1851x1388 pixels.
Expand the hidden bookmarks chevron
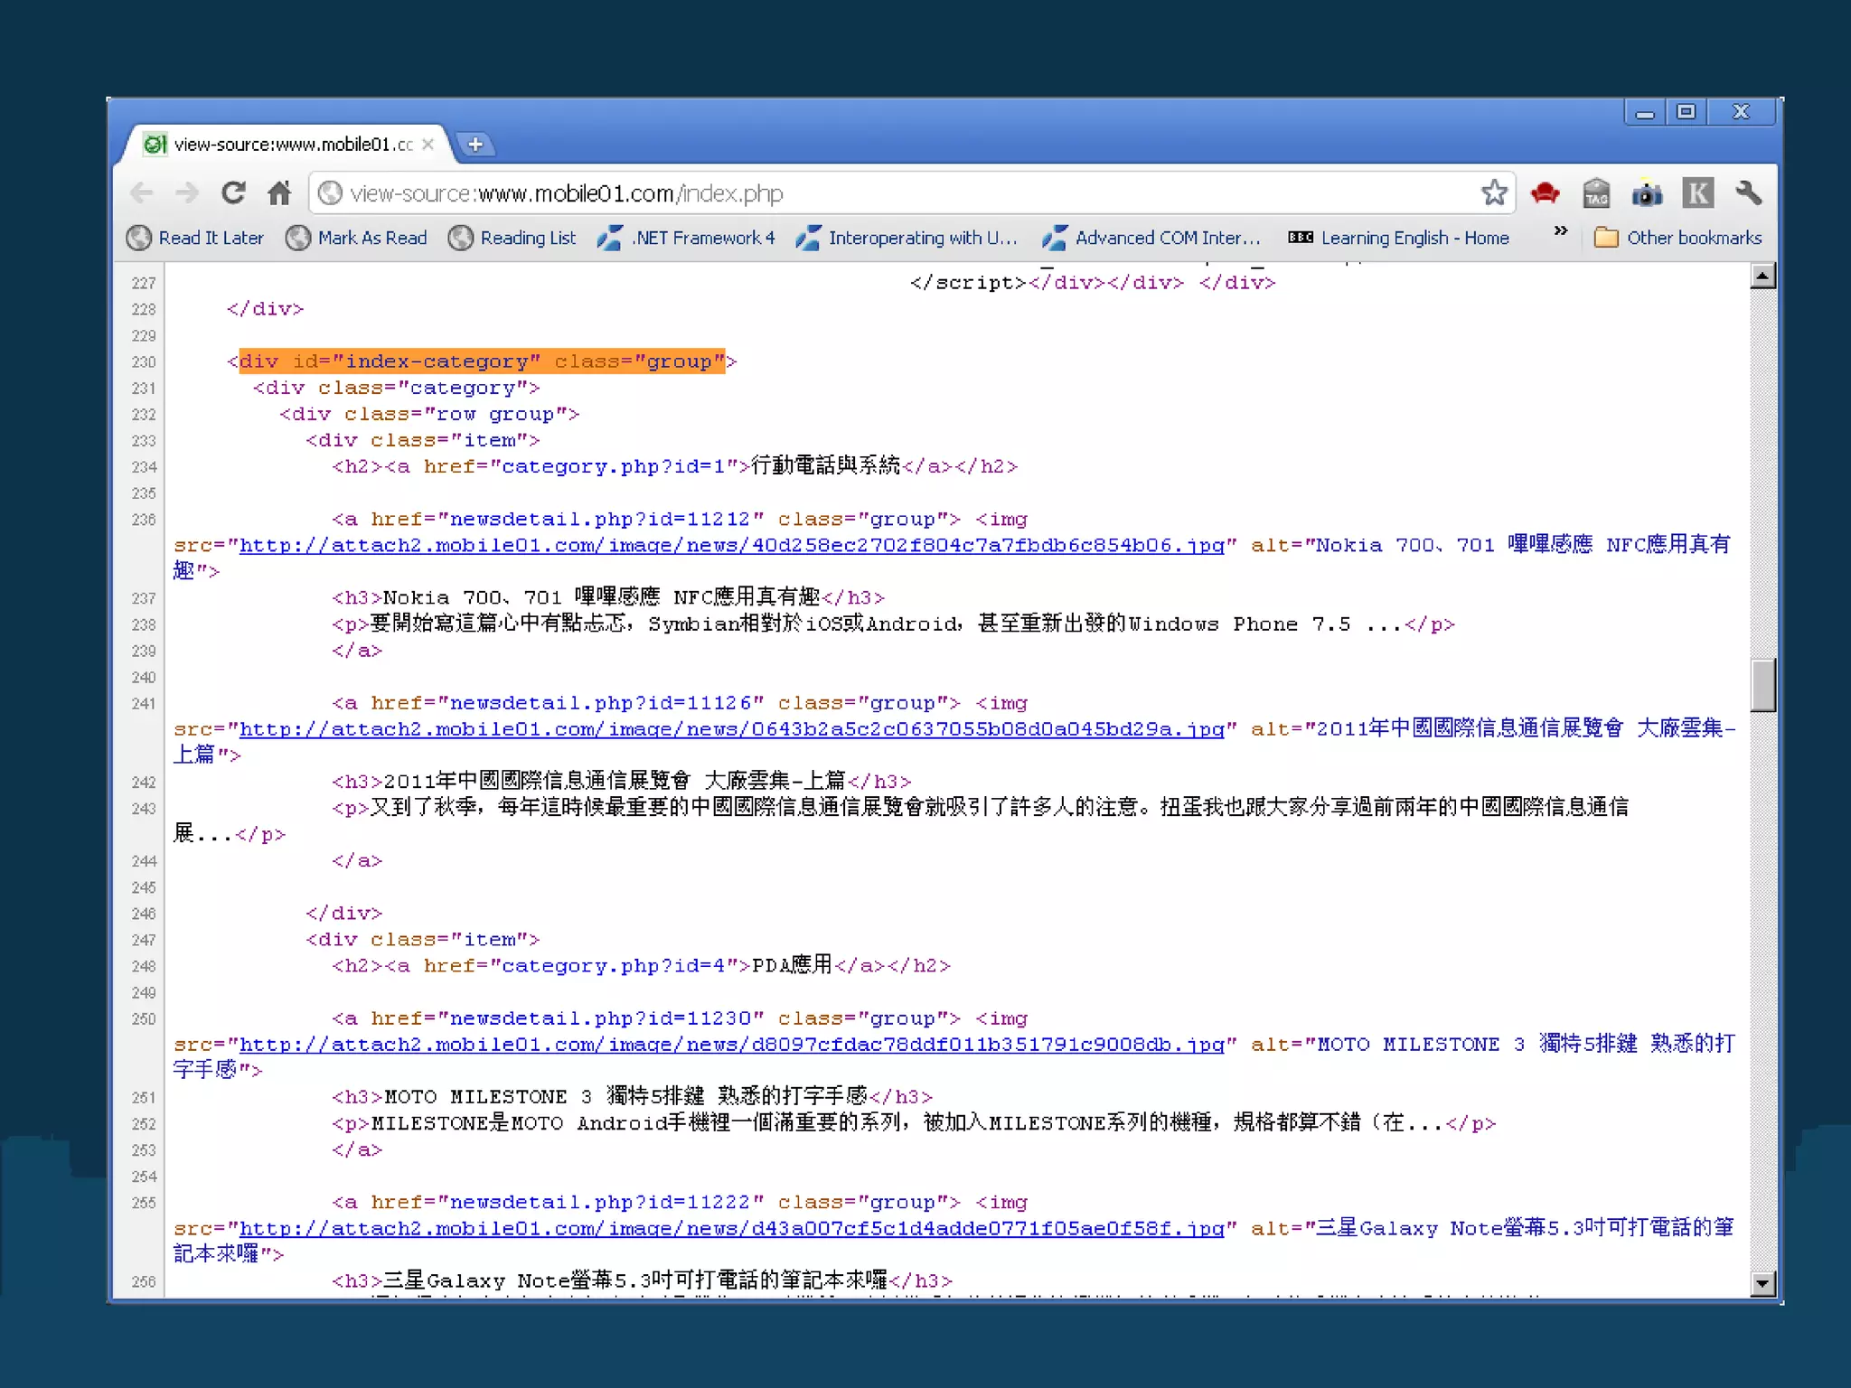[1560, 231]
